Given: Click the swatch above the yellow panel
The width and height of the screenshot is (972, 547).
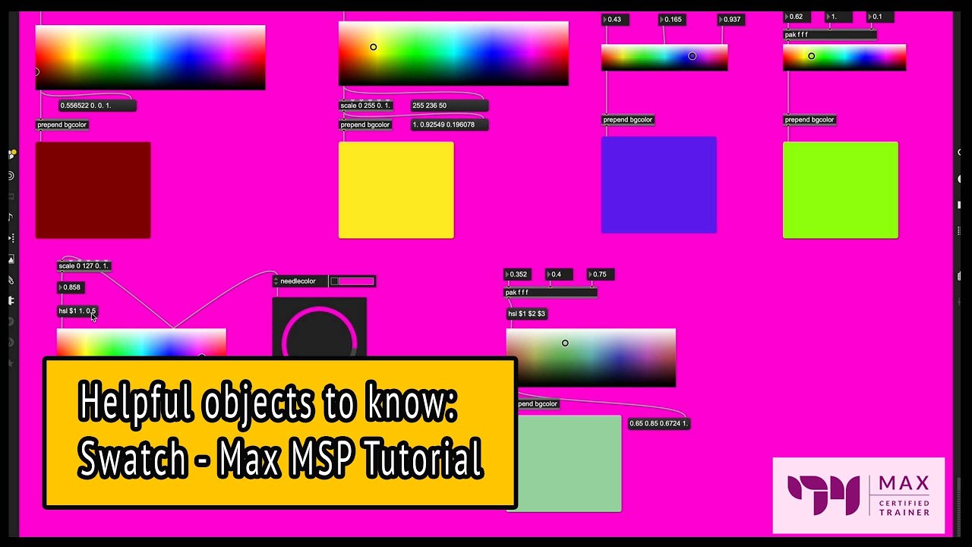Looking at the screenshot, I should point(453,53).
